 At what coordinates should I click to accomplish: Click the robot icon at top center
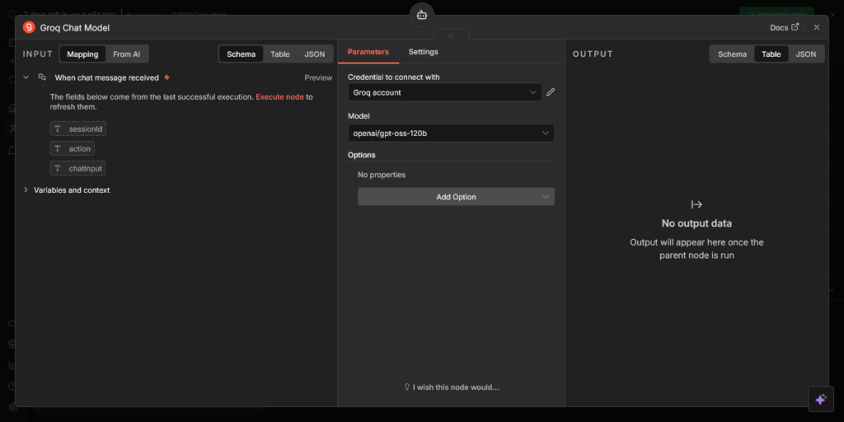pos(422,14)
